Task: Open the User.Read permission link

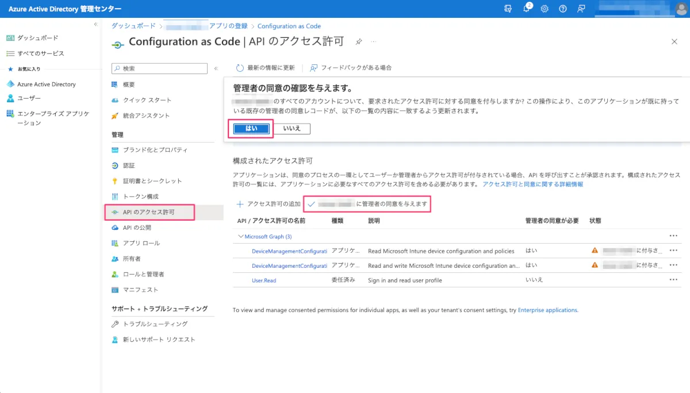Action: coord(264,280)
